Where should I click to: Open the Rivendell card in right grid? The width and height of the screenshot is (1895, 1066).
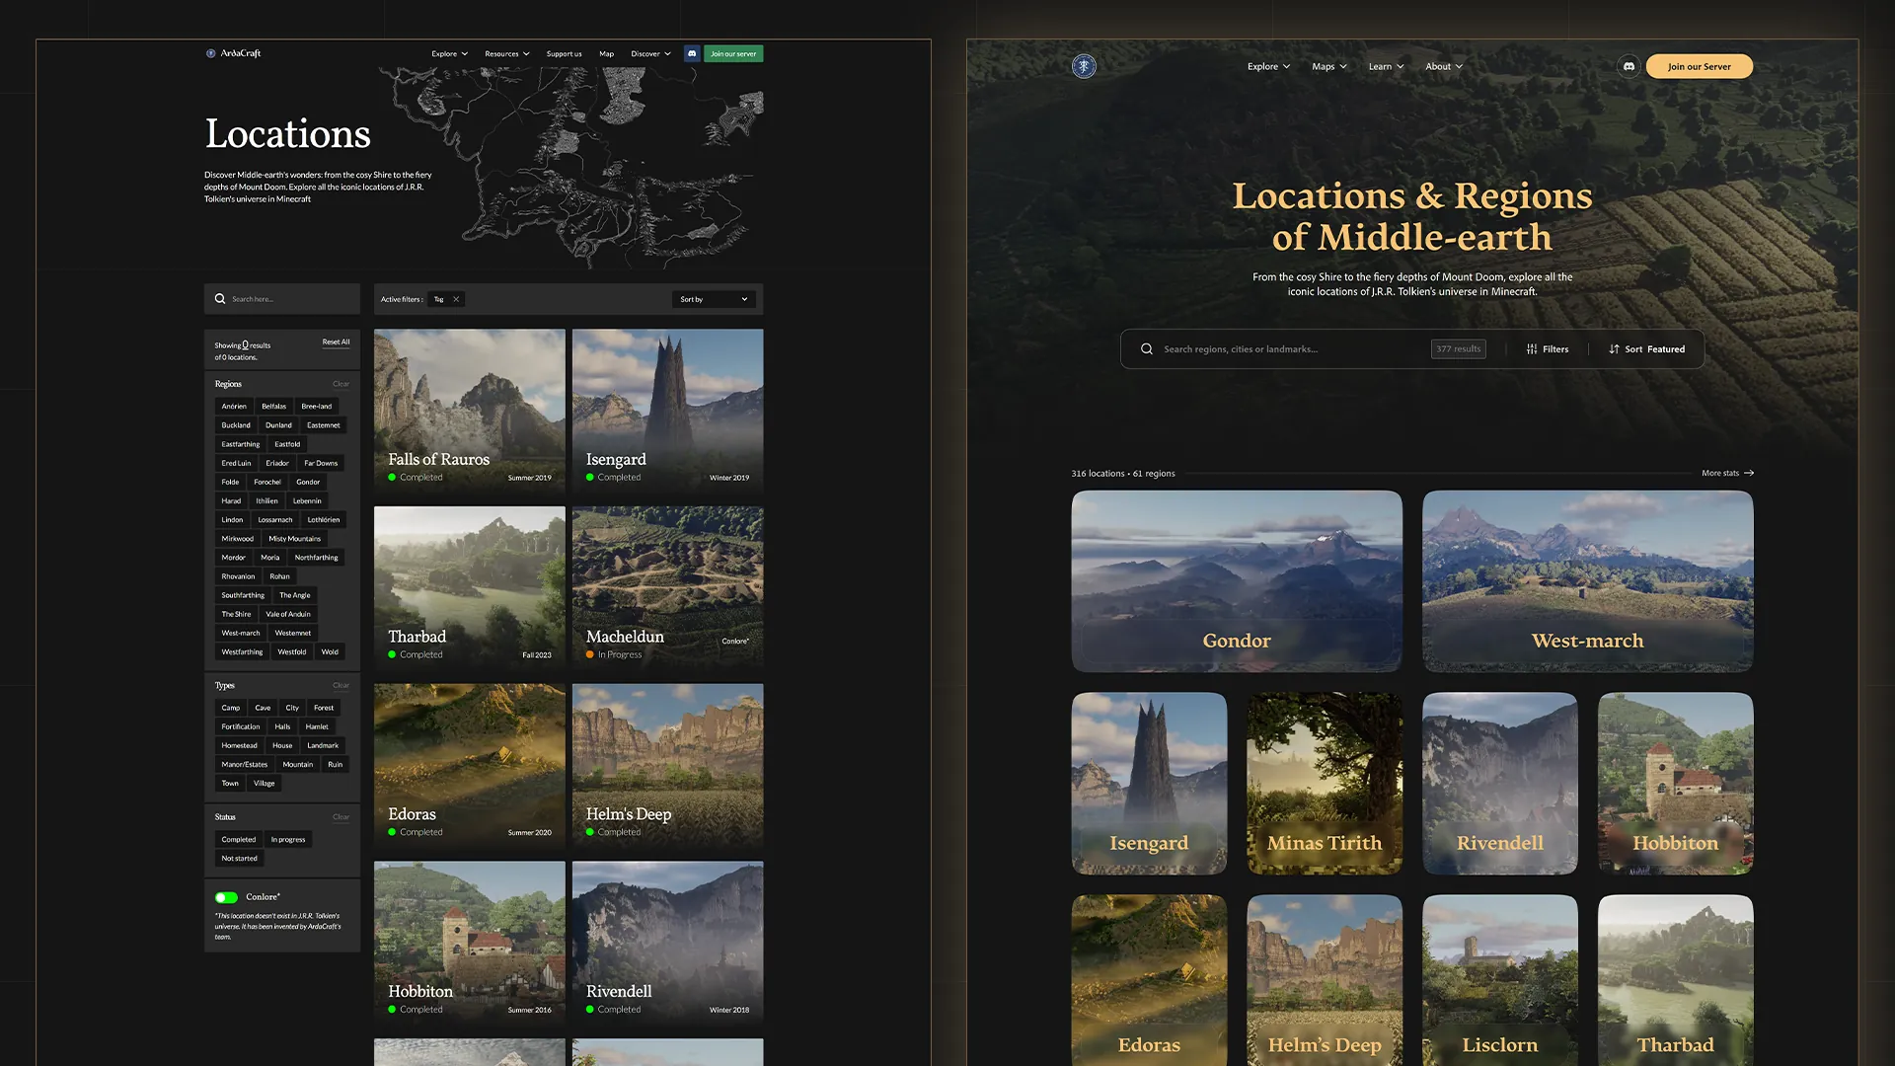[1499, 783]
